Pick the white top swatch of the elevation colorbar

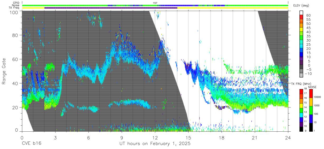point(302,13)
